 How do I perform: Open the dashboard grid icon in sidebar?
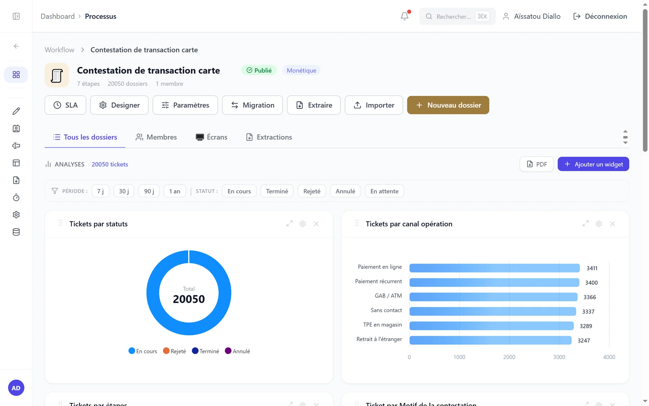(16, 75)
